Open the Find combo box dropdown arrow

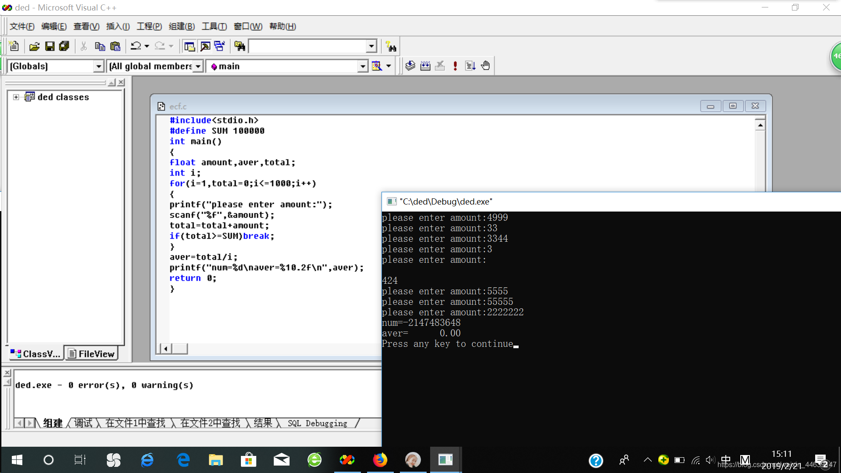point(371,46)
